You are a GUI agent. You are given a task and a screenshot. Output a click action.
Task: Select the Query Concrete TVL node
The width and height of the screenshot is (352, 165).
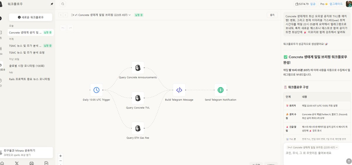point(138,98)
